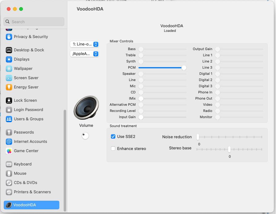Click the Speaker slider knob

(141, 74)
